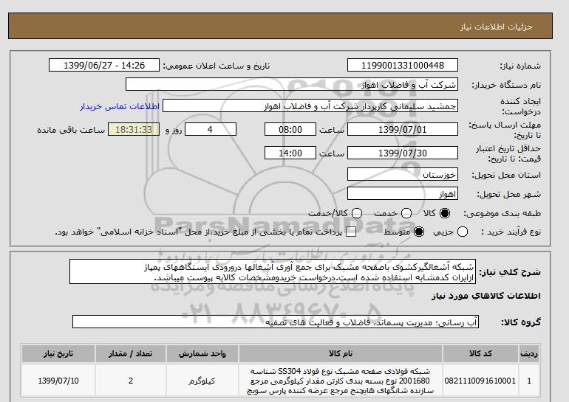Click the delivery city field اهواز
569x402 pixels.
pyautogui.click(x=403, y=194)
